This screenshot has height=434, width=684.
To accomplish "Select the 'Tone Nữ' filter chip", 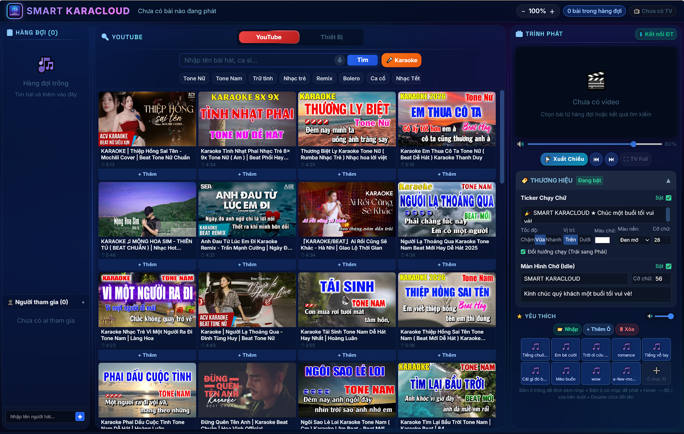I will 194,79.
